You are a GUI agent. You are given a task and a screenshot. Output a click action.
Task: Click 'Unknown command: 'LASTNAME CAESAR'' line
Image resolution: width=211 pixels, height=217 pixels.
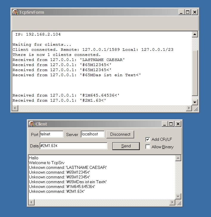68,167
